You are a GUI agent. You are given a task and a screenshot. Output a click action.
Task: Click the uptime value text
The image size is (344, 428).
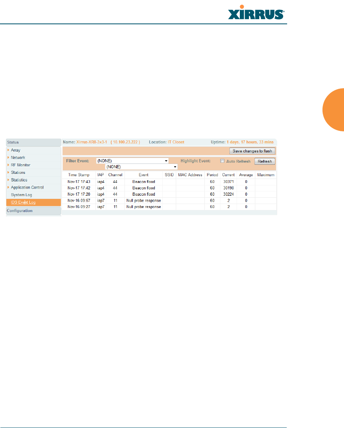(250, 142)
